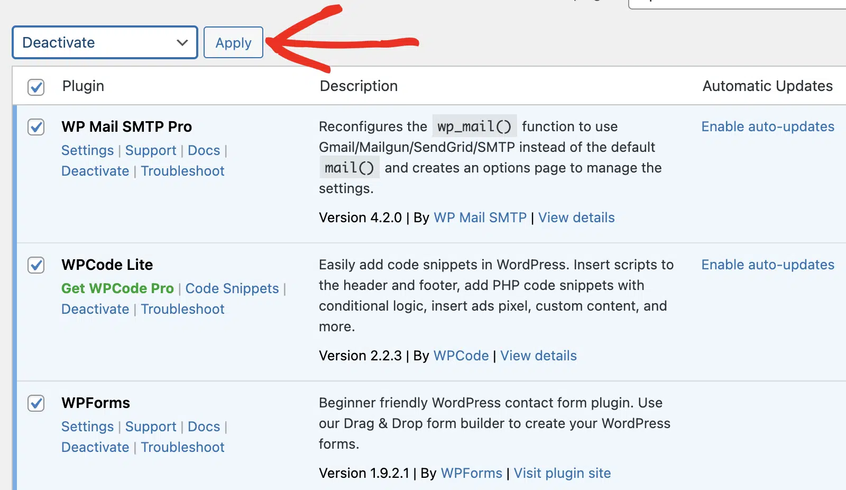Toggle the select-all plugins checkbox
This screenshot has width=846, height=490.
[x=36, y=87]
